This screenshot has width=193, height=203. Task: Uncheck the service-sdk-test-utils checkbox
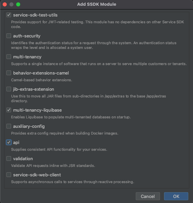point(9,15)
